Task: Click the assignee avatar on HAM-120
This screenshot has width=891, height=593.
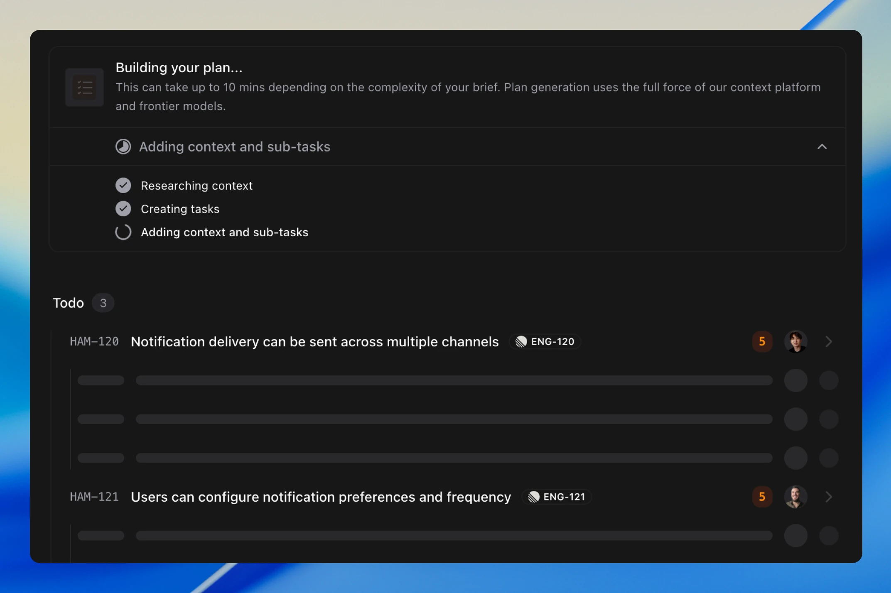Action: [x=795, y=342]
